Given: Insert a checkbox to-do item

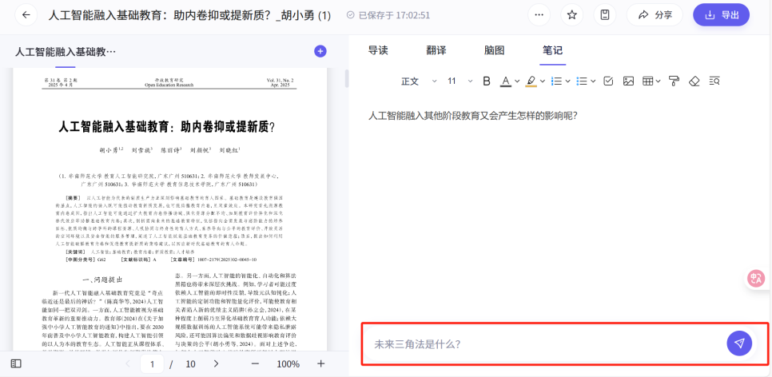Looking at the screenshot, I should pos(608,81).
